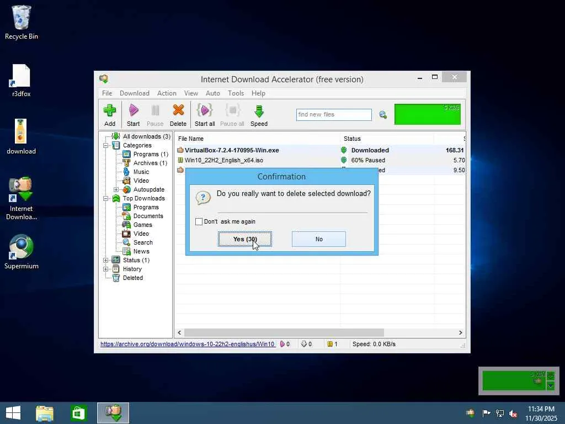Confirm deletion with Yes button
Image resolution: width=565 pixels, height=424 pixels.
[244, 239]
